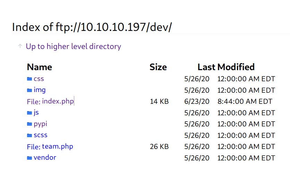The height and width of the screenshot is (175, 290).
Task: Go up to higher level directory
Action: (x=73, y=46)
